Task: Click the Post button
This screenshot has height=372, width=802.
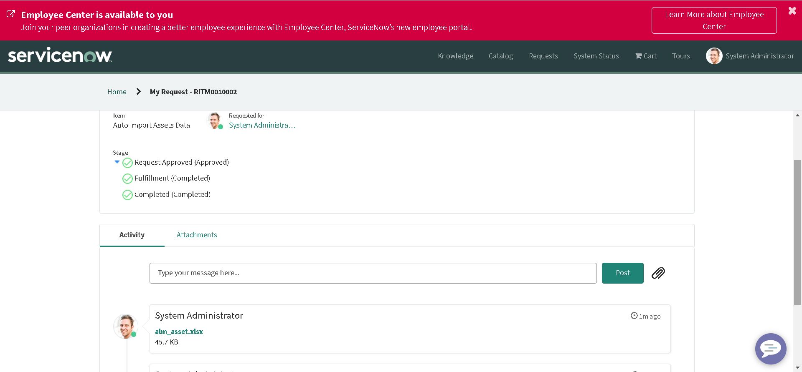Action: point(622,273)
